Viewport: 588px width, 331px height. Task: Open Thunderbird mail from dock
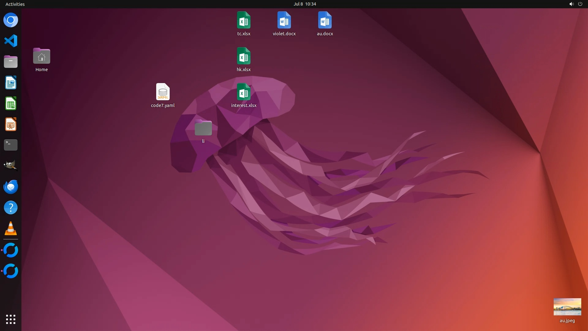coord(11,187)
